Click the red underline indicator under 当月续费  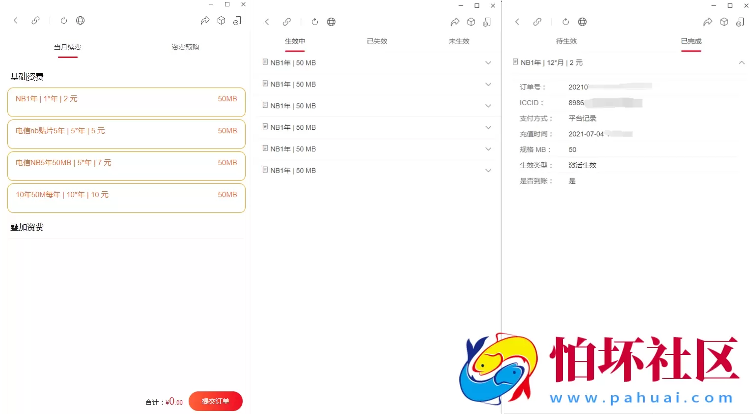point(67,58)
